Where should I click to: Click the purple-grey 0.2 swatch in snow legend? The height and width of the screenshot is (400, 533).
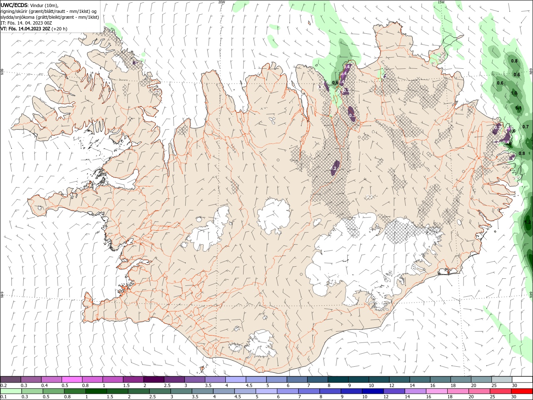pos(10,380)
